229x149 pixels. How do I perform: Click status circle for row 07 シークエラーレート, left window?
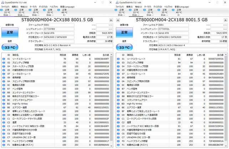pyautogui.click(x=4, y=74)
